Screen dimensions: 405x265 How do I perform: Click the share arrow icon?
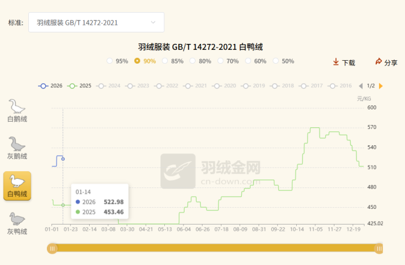click(x=378, y=62)
